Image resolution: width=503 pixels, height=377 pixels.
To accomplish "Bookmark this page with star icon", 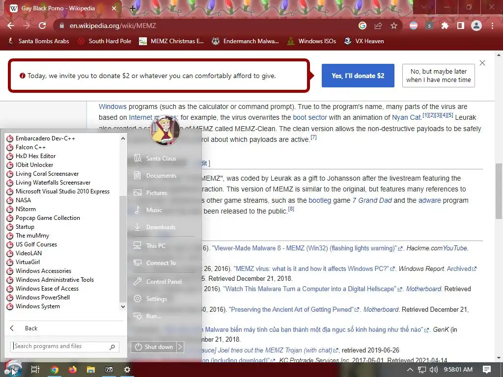I will 394,26.
